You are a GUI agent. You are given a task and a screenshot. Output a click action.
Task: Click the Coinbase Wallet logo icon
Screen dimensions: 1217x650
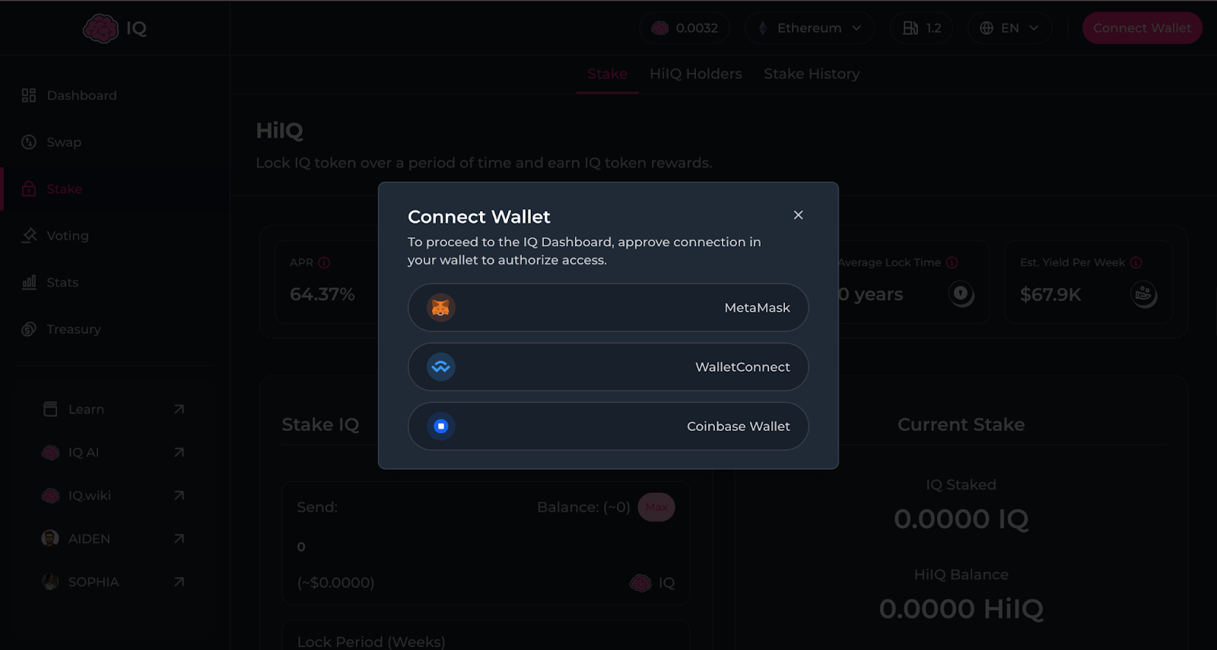(x=440, y=426)
